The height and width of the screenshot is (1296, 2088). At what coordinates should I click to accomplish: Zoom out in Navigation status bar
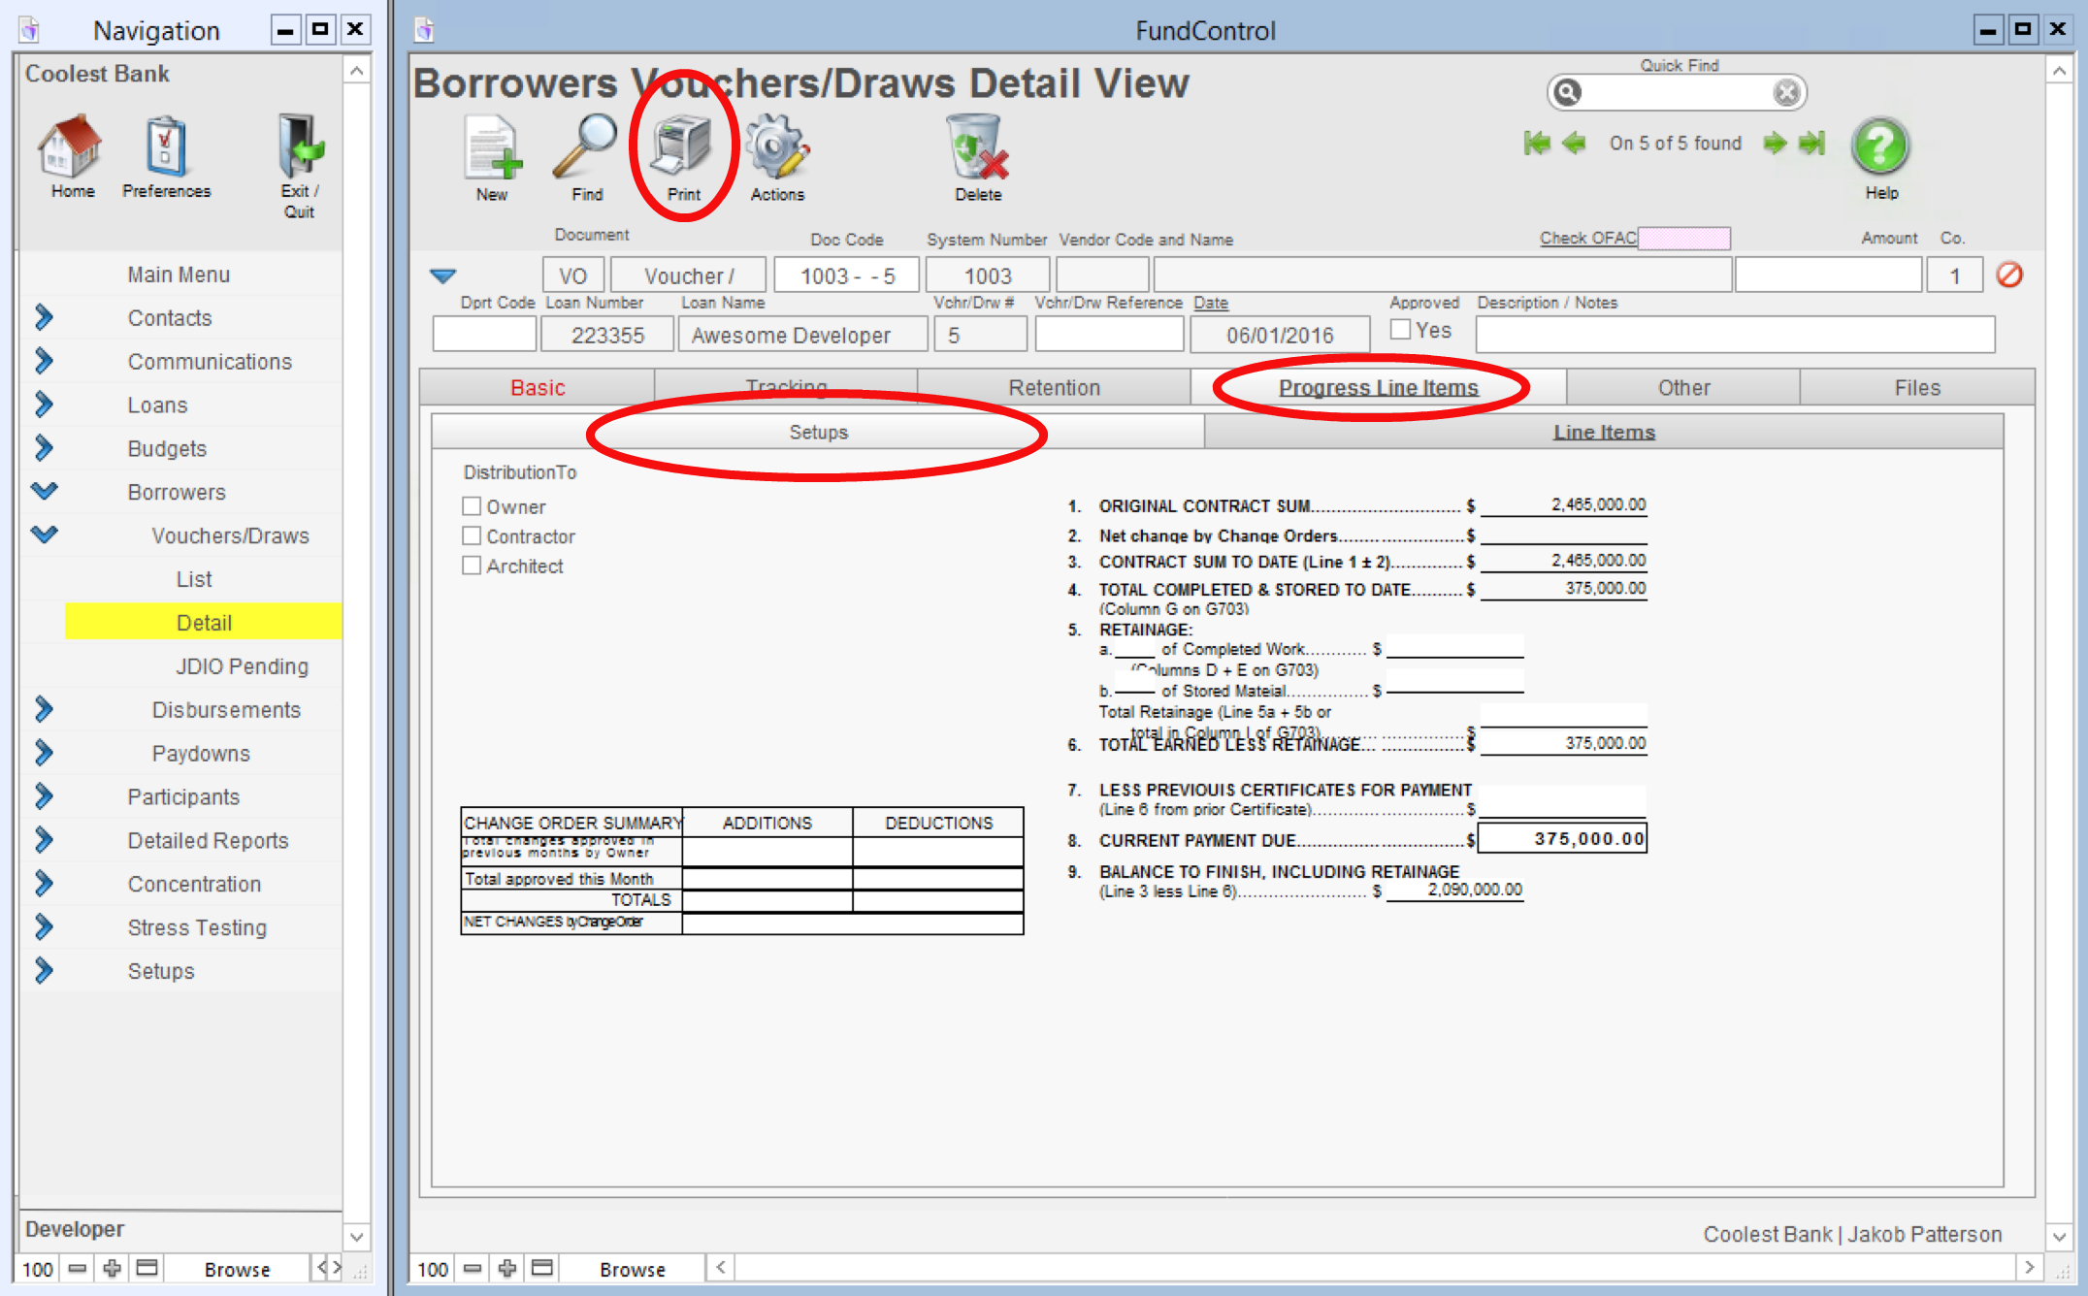point(78,1268)
